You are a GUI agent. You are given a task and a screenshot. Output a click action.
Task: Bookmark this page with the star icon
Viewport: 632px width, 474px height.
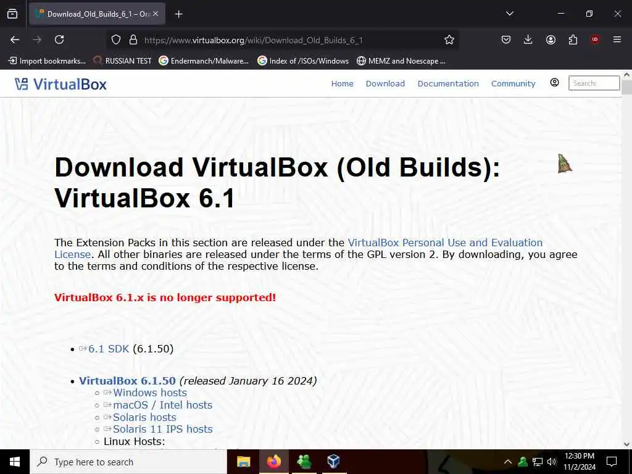coord(449,39)
